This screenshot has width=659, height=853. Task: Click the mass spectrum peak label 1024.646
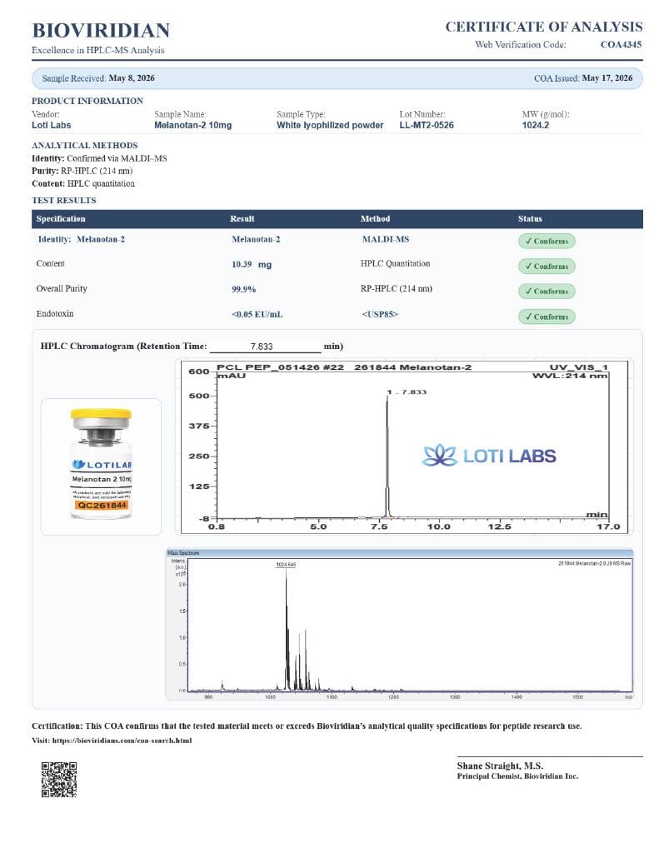pyautogui.click(x=286, y=565)
